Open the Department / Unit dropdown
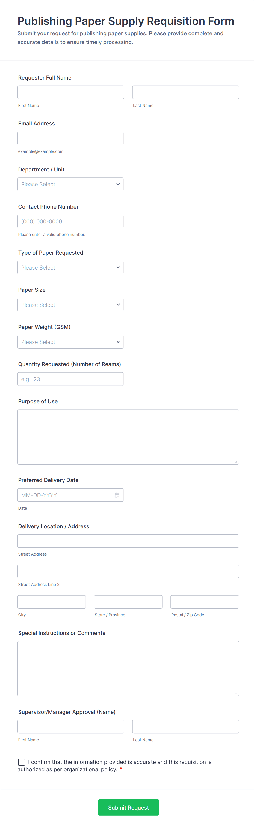The image size is (254, 829). click(x=70, y=184)
